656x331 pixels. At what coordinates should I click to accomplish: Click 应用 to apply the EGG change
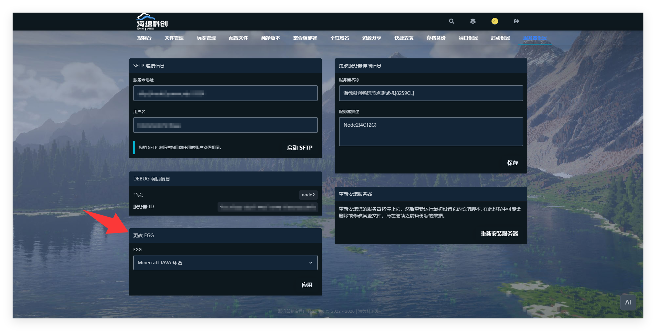307,285
